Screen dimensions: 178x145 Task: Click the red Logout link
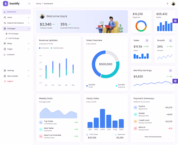10,81
